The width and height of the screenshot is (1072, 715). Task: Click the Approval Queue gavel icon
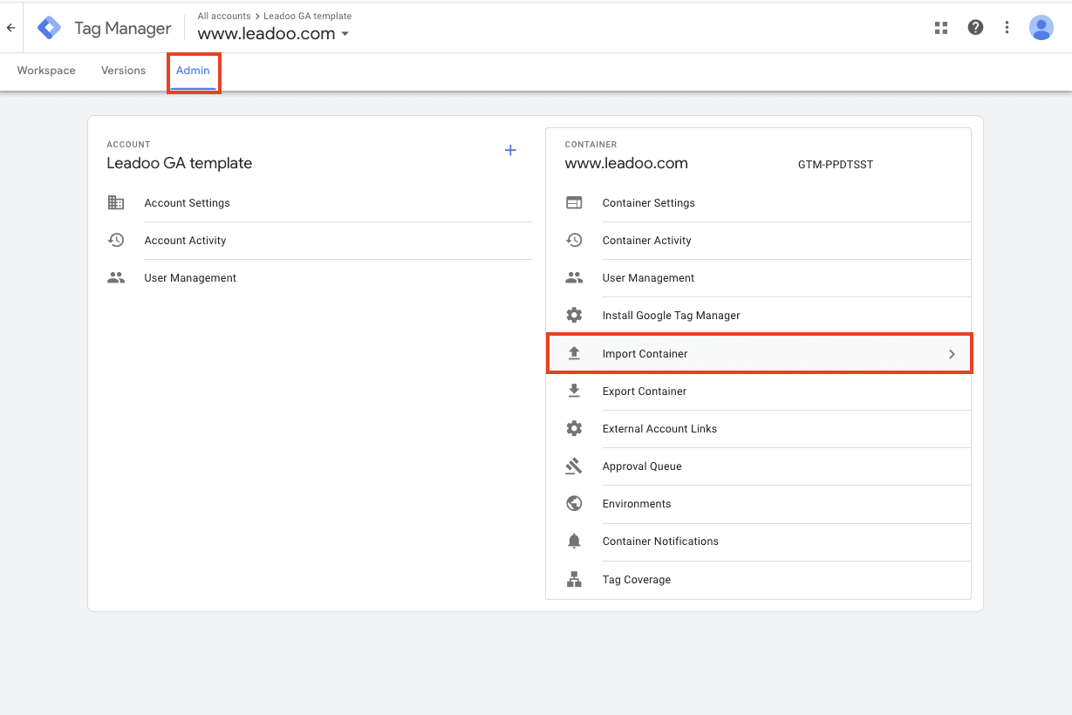click(x=574, y=466)
